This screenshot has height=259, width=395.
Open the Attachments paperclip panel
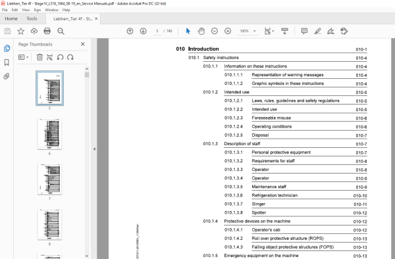(7, 76)
